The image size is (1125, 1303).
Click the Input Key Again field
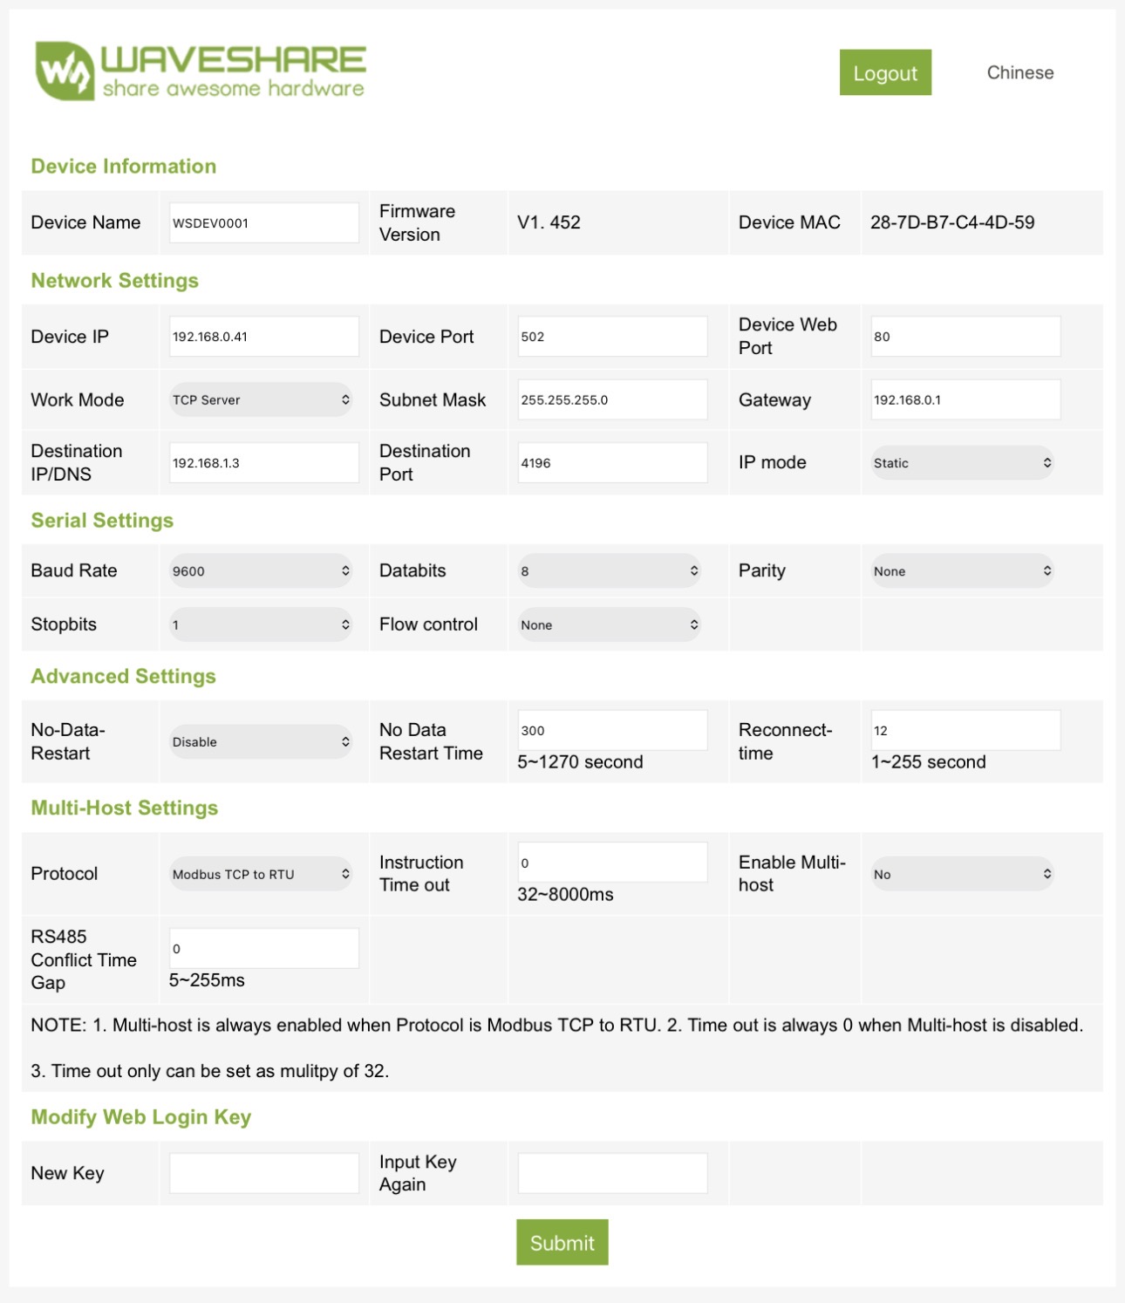tap(612, 1173)
